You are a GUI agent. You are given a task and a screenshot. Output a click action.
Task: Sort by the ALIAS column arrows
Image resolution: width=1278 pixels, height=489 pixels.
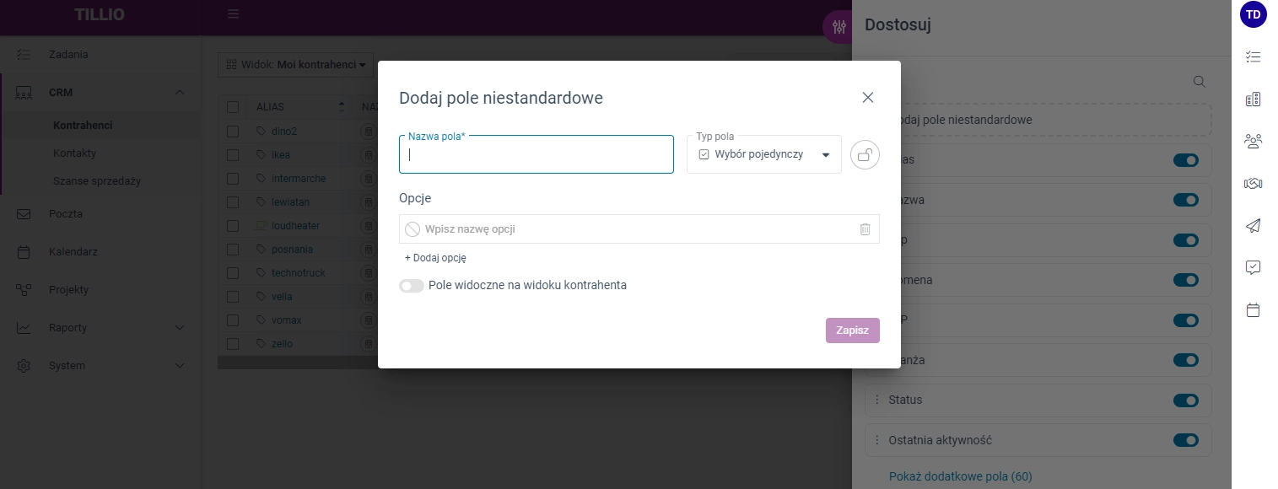(x=342, y=107)
